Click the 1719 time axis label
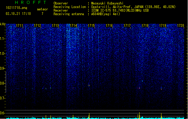Screen dimensions: 188x119 pos(163,26)
